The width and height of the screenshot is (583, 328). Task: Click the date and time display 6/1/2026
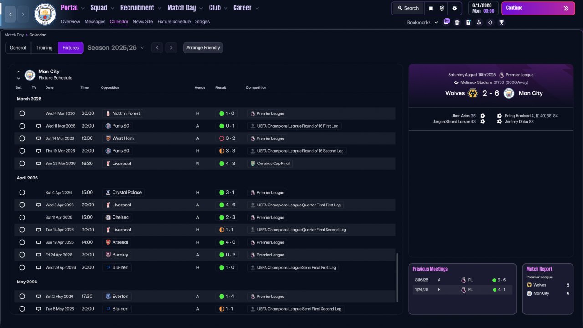(x=483, y=8)
